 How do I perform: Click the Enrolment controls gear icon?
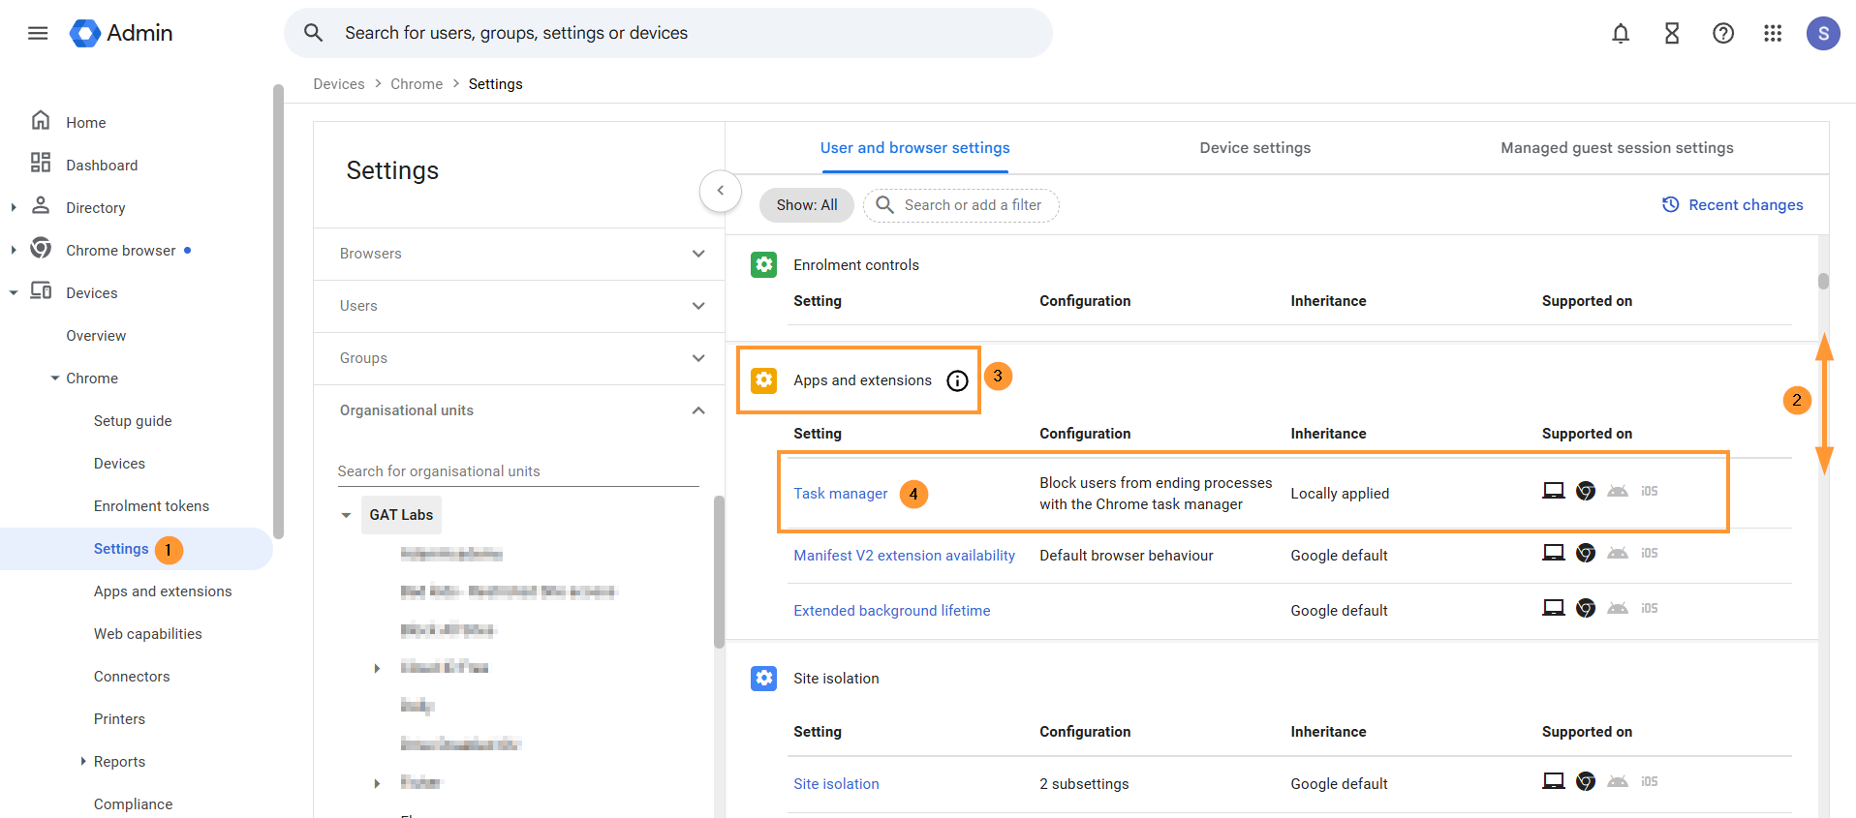[x=763, y=264]
